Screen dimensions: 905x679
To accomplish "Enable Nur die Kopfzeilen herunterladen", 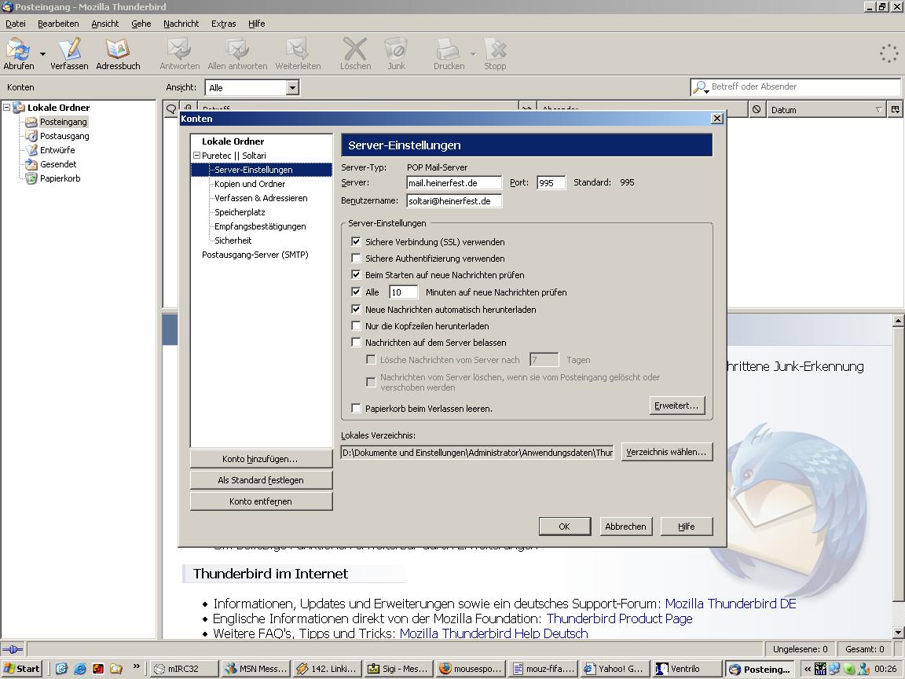I will [x=356, y=325].
